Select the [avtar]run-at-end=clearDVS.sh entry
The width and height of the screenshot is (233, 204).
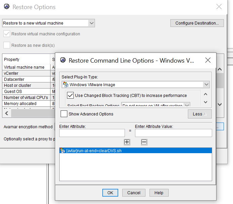click(135, 150)
